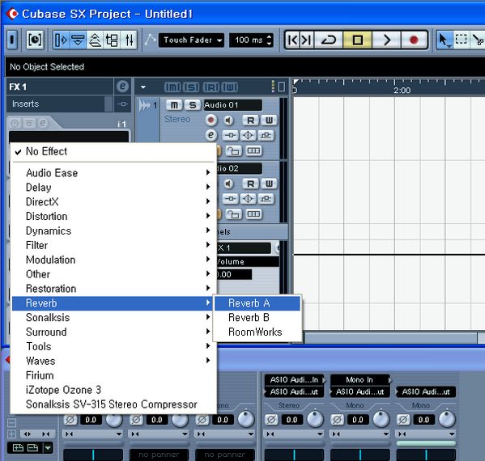The image size is (485, 461).
Task: Select iZotope Ozone 3 plugin
Action: (x=113, y=390)
